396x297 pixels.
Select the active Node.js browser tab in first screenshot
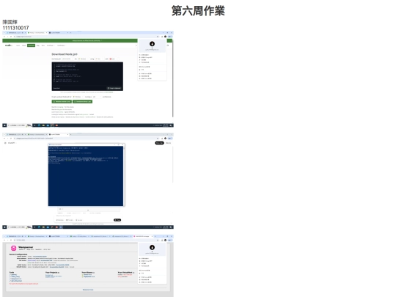click(x=37, y=32)
